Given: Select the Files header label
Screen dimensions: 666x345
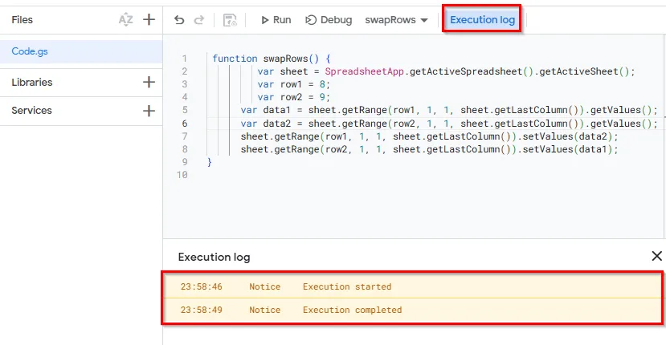Looking at the screenshot, I should click(x=22, y=20).
